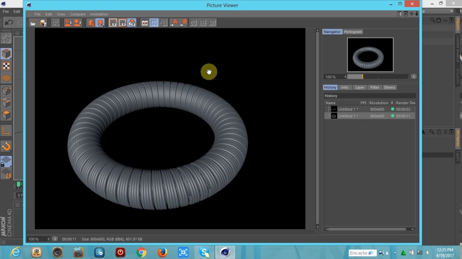Click the bottom 100 % zoom stepper arrows
The width and height of the screenshot is (462, 259).
point(48,239)
